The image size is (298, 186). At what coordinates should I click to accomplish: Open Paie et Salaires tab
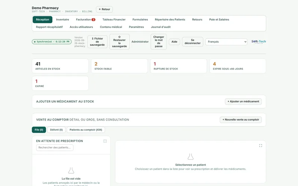[219, 20]
